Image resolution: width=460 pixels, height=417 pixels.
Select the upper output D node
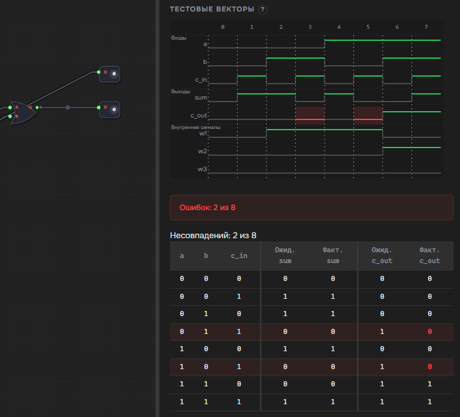[x=110, y=74]
